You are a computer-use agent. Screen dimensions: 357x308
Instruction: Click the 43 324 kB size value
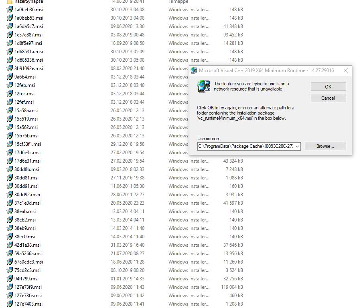coord(233,161)
